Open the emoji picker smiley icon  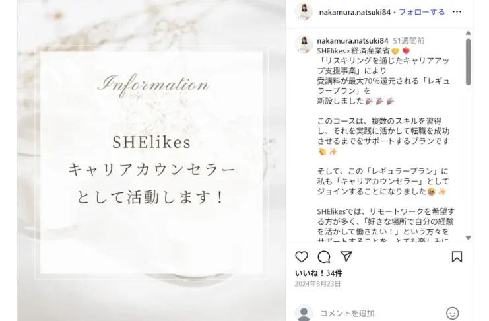click(x=452, y=313)
